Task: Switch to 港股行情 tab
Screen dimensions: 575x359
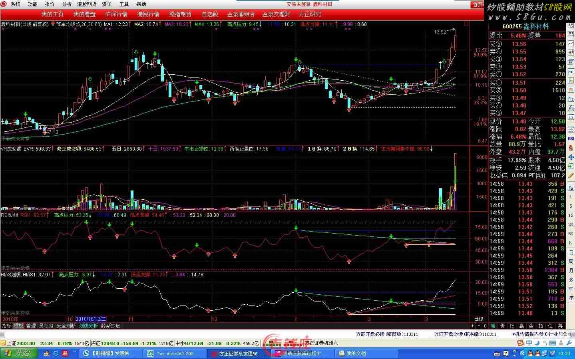Action: click(148, 14)
